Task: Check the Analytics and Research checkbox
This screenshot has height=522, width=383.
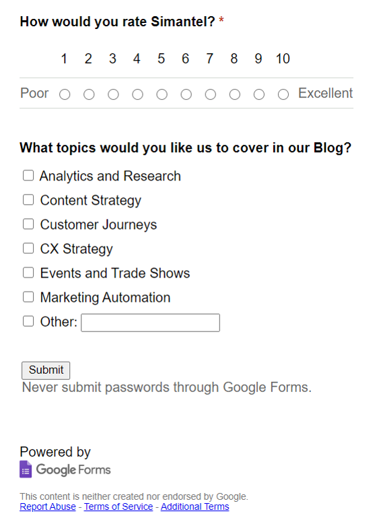Action: point(28,175)
